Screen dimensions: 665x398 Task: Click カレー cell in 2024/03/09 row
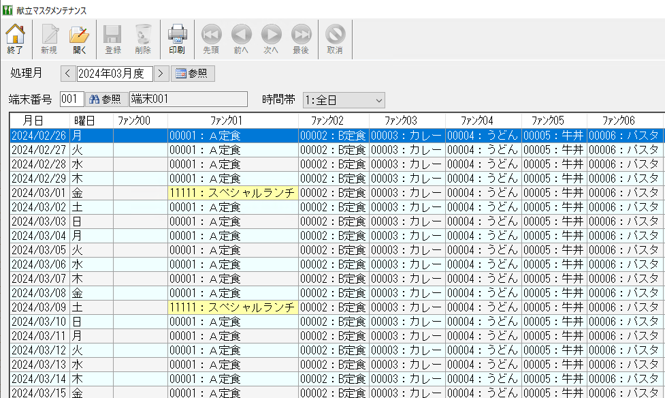click(407, 307)
